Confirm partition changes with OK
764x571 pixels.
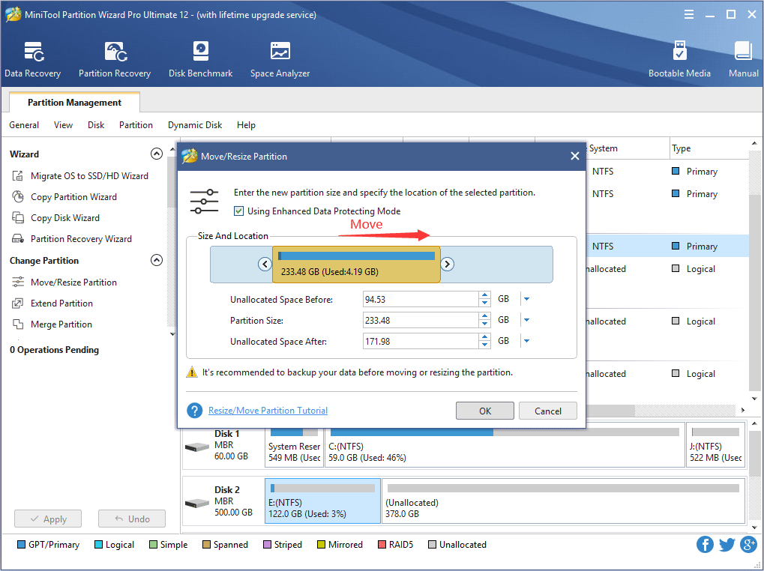pos(484,411)
